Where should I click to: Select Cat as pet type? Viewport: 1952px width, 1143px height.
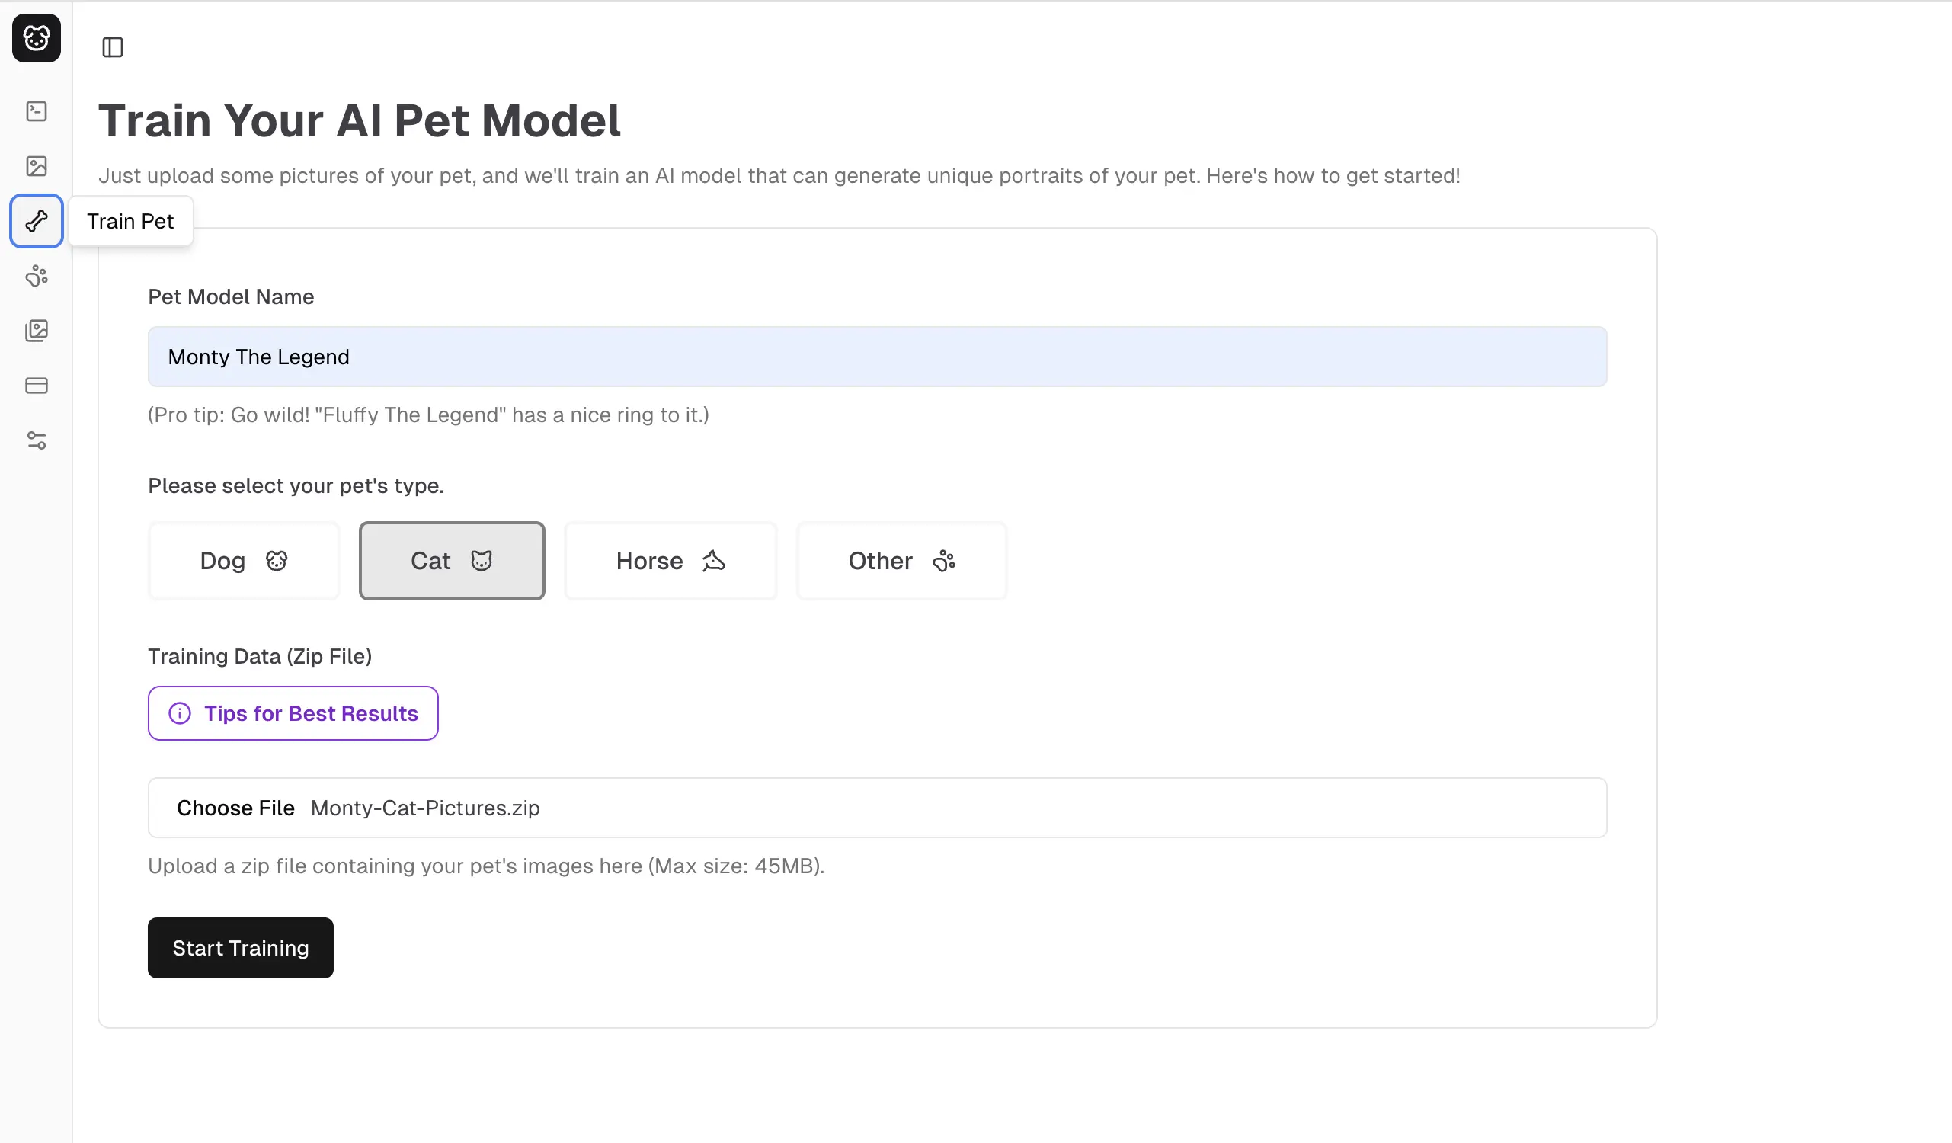(x=452, y=560)
